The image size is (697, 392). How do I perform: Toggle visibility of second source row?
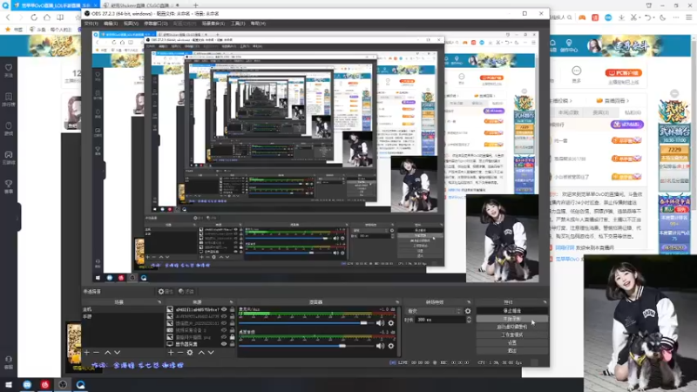224,316
